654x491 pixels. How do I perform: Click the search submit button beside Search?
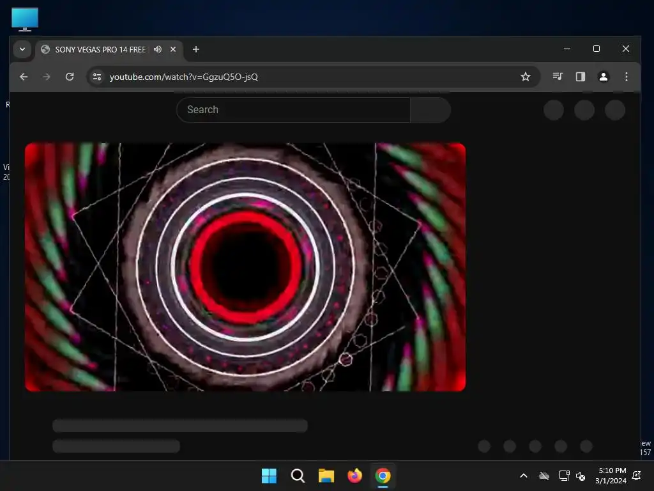point(430,110)
